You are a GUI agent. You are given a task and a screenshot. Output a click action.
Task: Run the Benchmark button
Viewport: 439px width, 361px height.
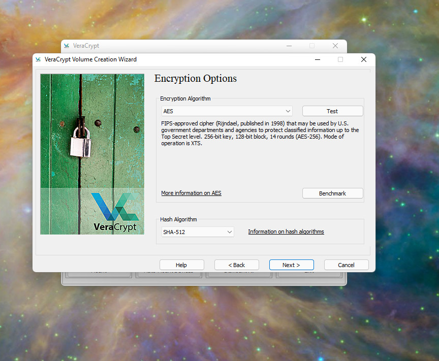point(333,193)
